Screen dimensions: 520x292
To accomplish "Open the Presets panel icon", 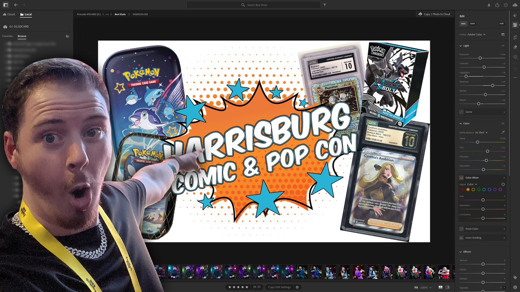I will [515, 15].
